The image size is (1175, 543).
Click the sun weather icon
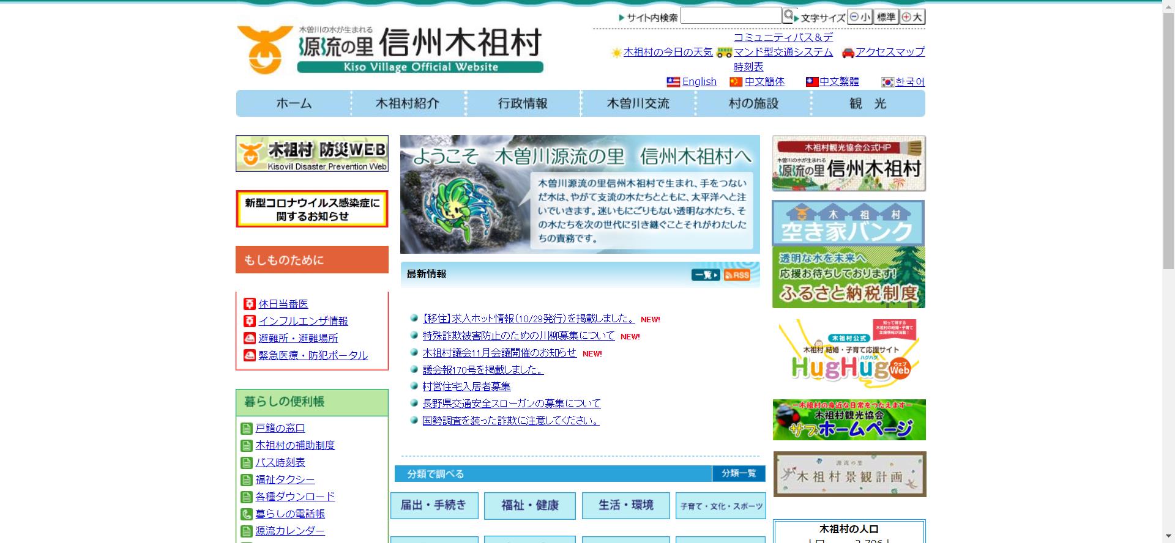tap(616, 53)
